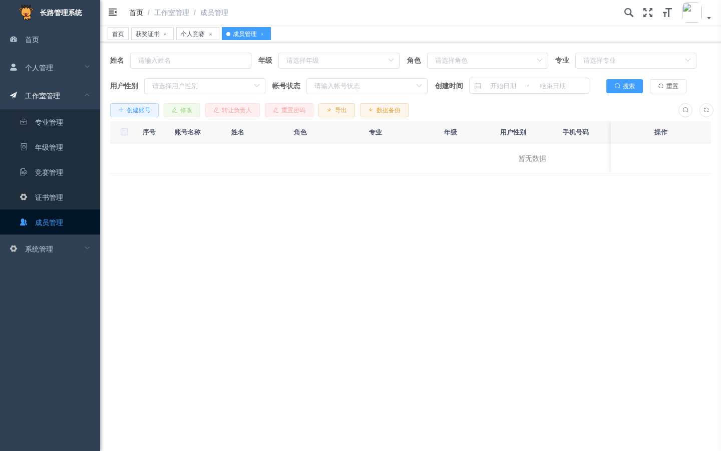Refresh the table using round refresh icon

click(x=706, y=110)
